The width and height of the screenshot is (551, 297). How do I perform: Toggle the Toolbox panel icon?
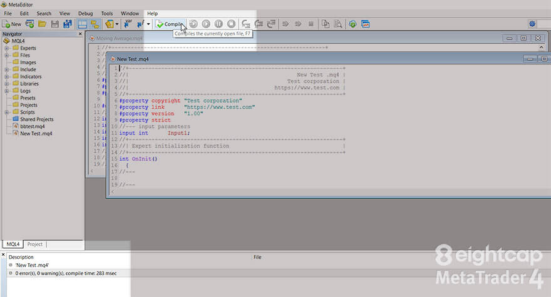[x=95, y=24]
